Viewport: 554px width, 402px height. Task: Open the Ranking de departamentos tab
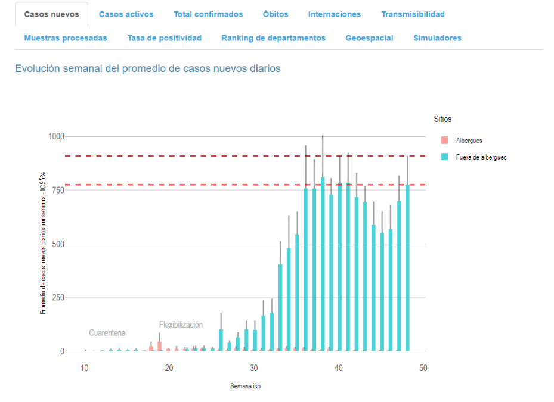[x=273, y=38]
